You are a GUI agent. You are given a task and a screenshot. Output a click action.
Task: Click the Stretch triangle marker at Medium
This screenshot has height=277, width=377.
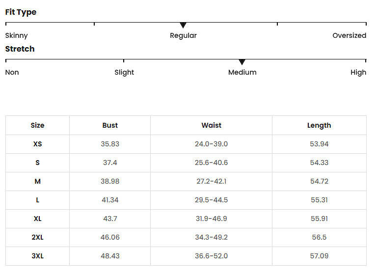[242, 62]
